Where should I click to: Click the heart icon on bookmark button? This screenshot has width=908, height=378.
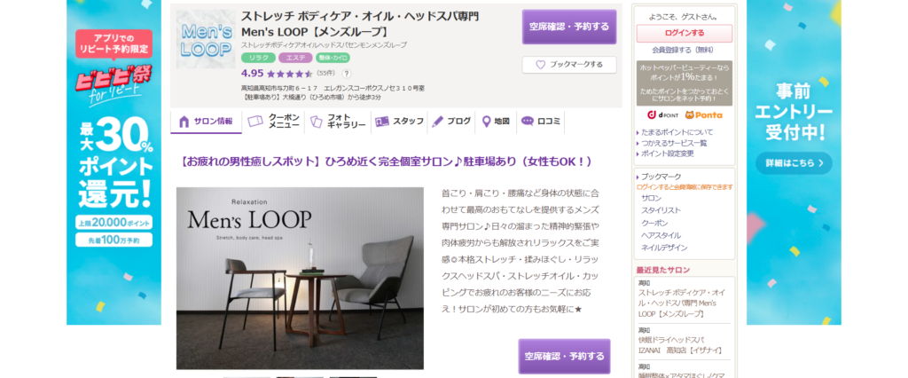pos(540,65)
